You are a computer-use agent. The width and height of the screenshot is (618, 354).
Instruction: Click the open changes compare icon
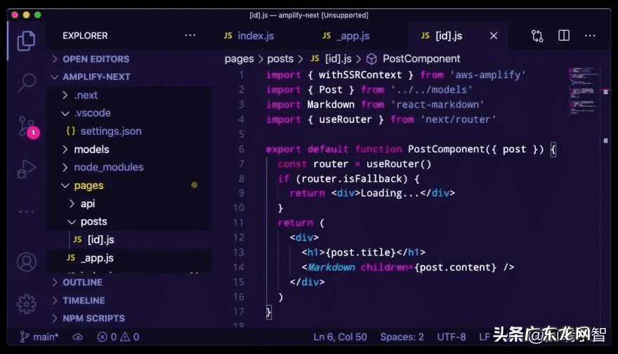point(537,36)
